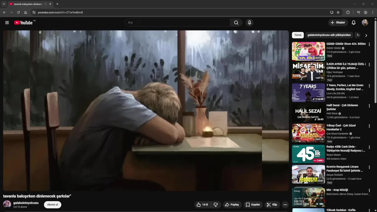Select galaksininyolcusu adlı yükleyiciden chip
The height and width of the screenshot is (212, 377).
[329, 35]
